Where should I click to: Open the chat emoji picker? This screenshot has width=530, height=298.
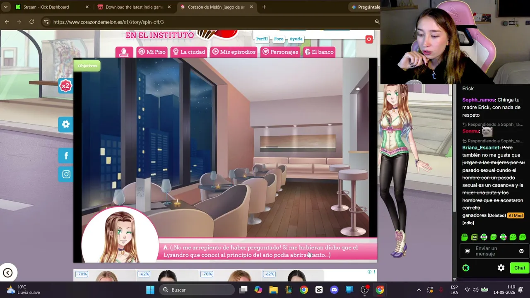(x=521, y=251)
